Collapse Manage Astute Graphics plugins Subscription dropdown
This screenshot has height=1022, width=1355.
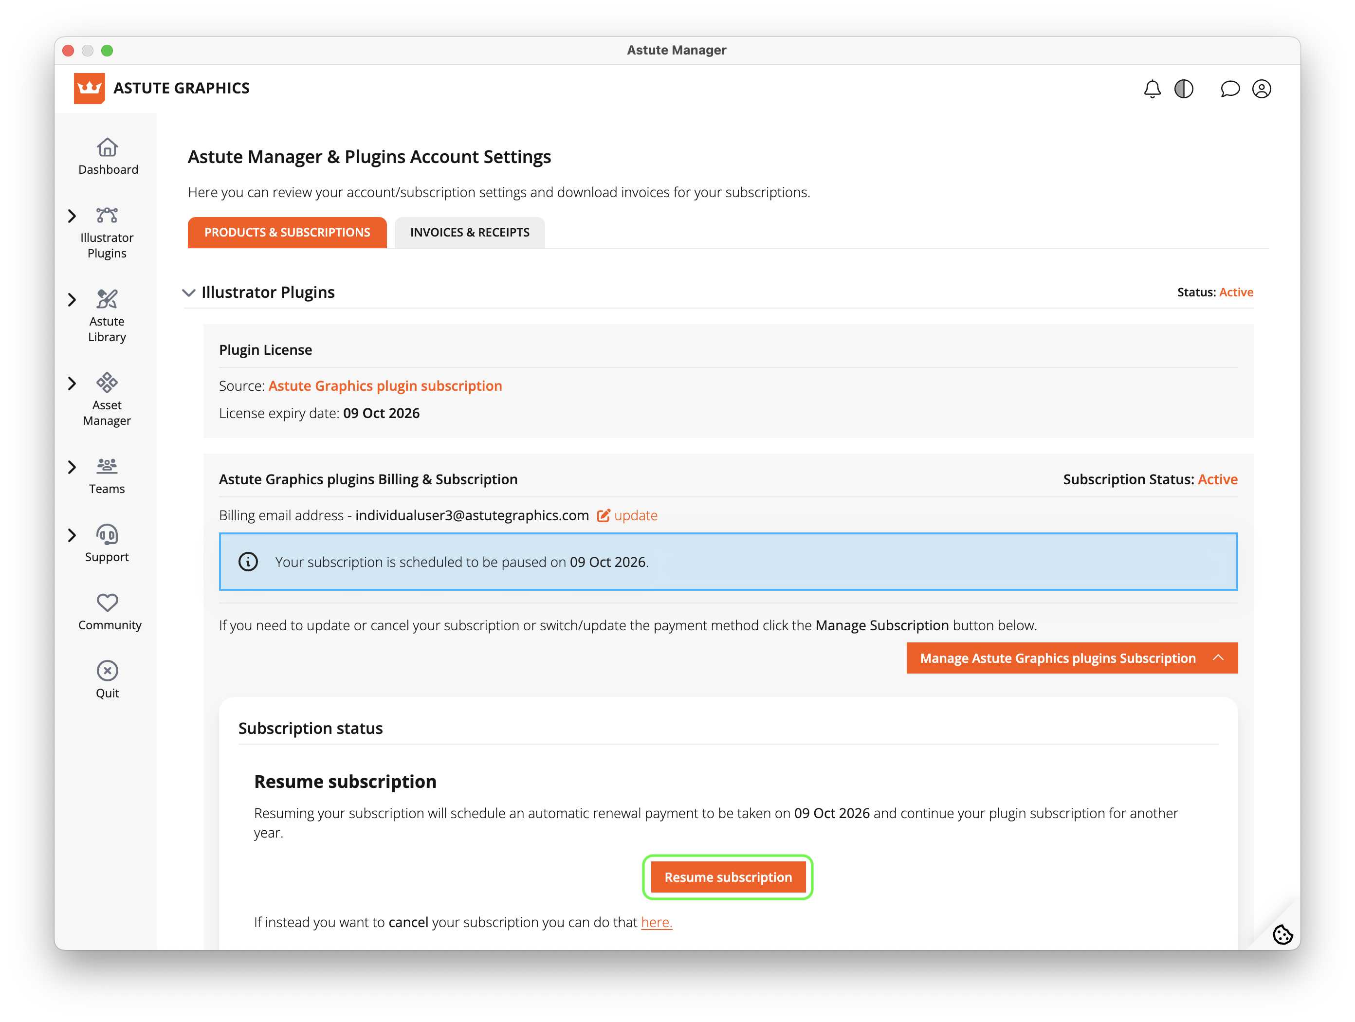[1071, 658]
